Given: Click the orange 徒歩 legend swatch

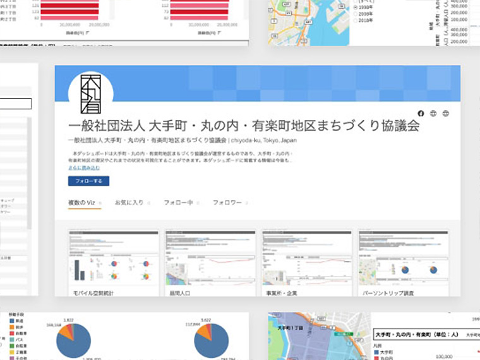Looking at the screenshot, I should 12,327.
